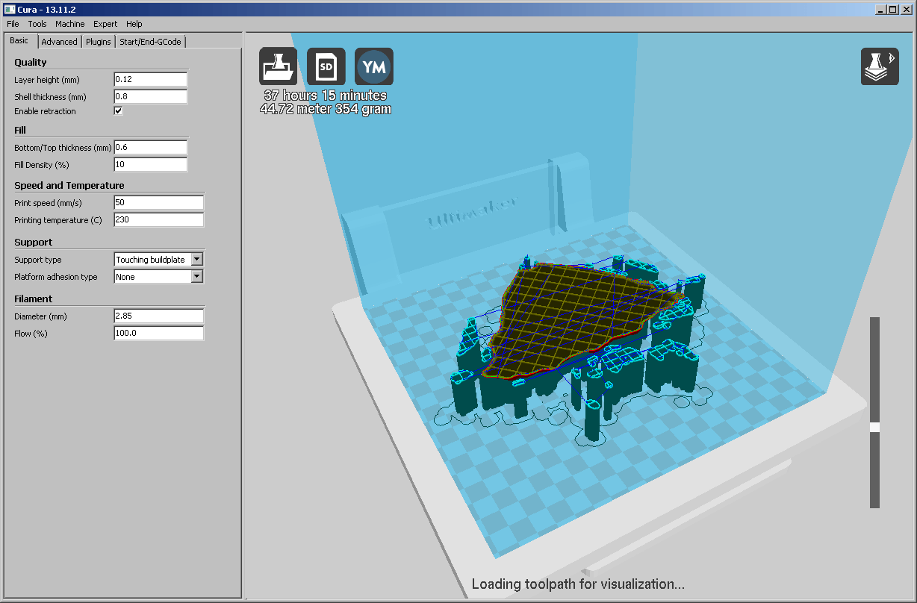Click the Bottom/Top thickness input field
Image resolution: width=917 pixels, height=603 pixels.
150,147
